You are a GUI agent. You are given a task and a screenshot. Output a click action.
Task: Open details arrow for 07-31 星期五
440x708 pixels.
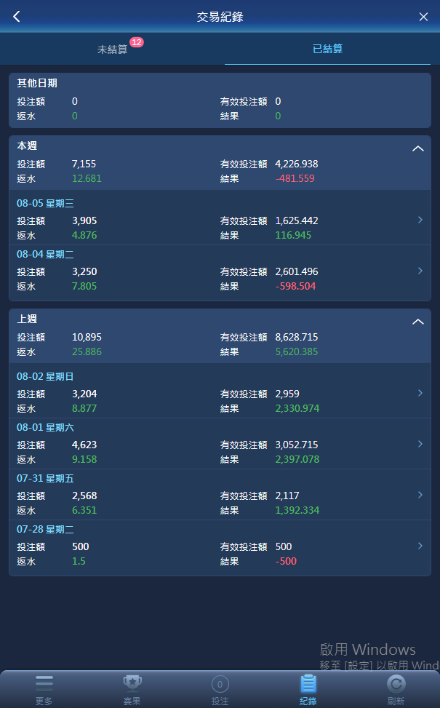tap(420, 496)
